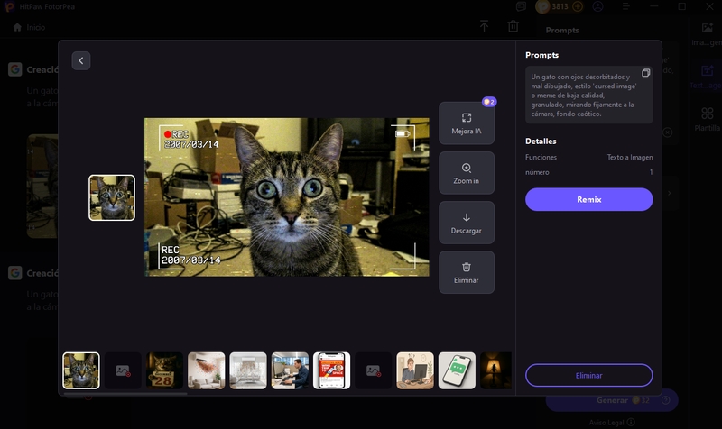Image resolution: width=722 pixels, height=429 pixels.
Task: Select the cat preview thumbnail left of the main image
Action: [x=112, y=197]
